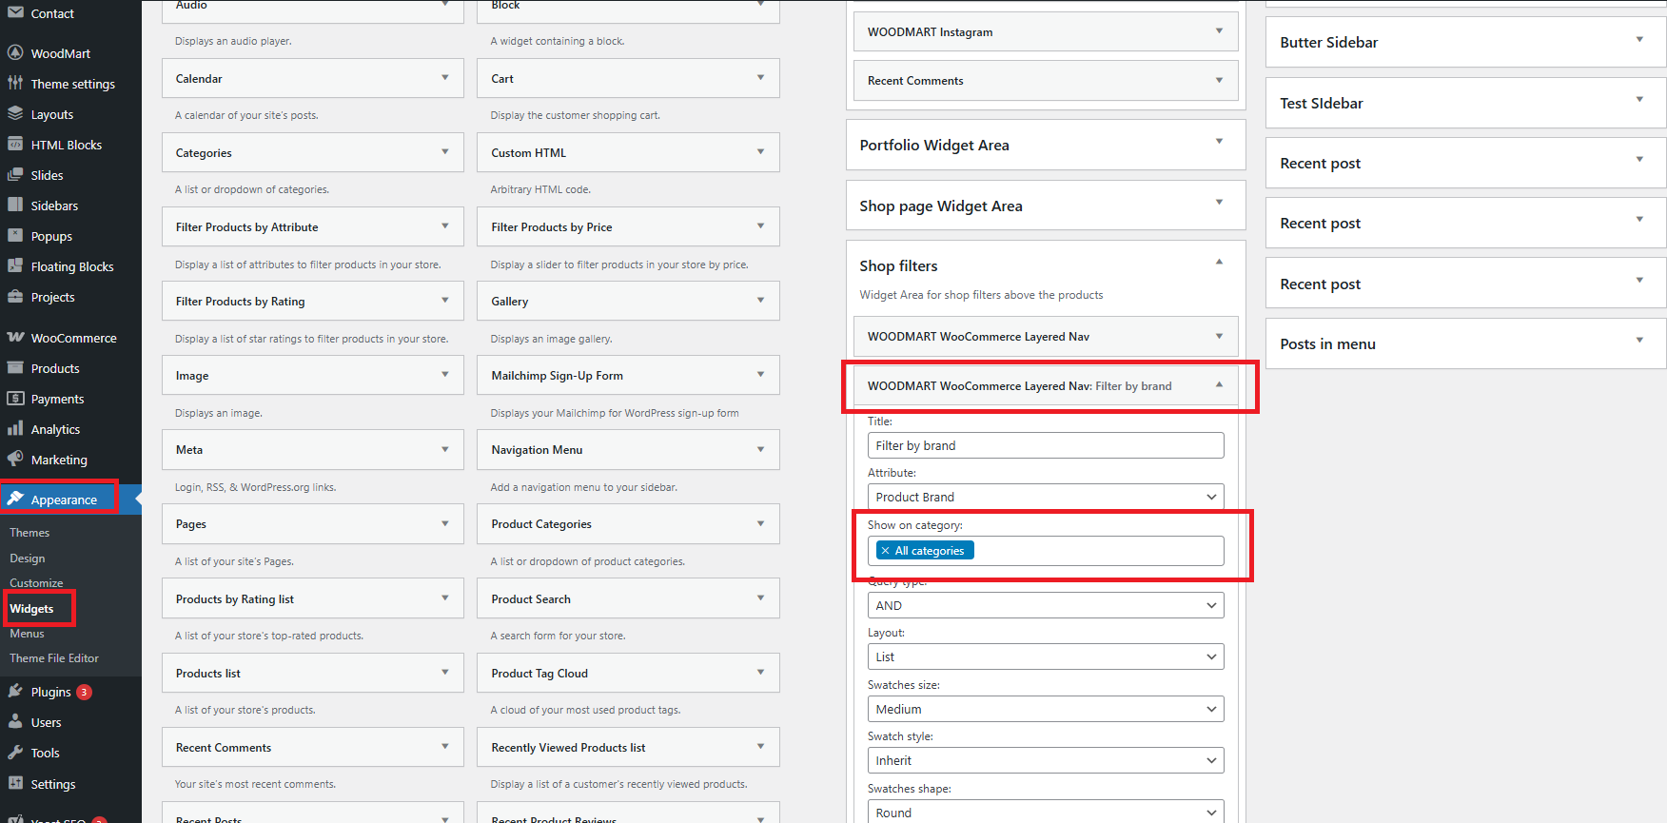
Task: Expand the Gallery widget
Action: (x=760, y=300)
